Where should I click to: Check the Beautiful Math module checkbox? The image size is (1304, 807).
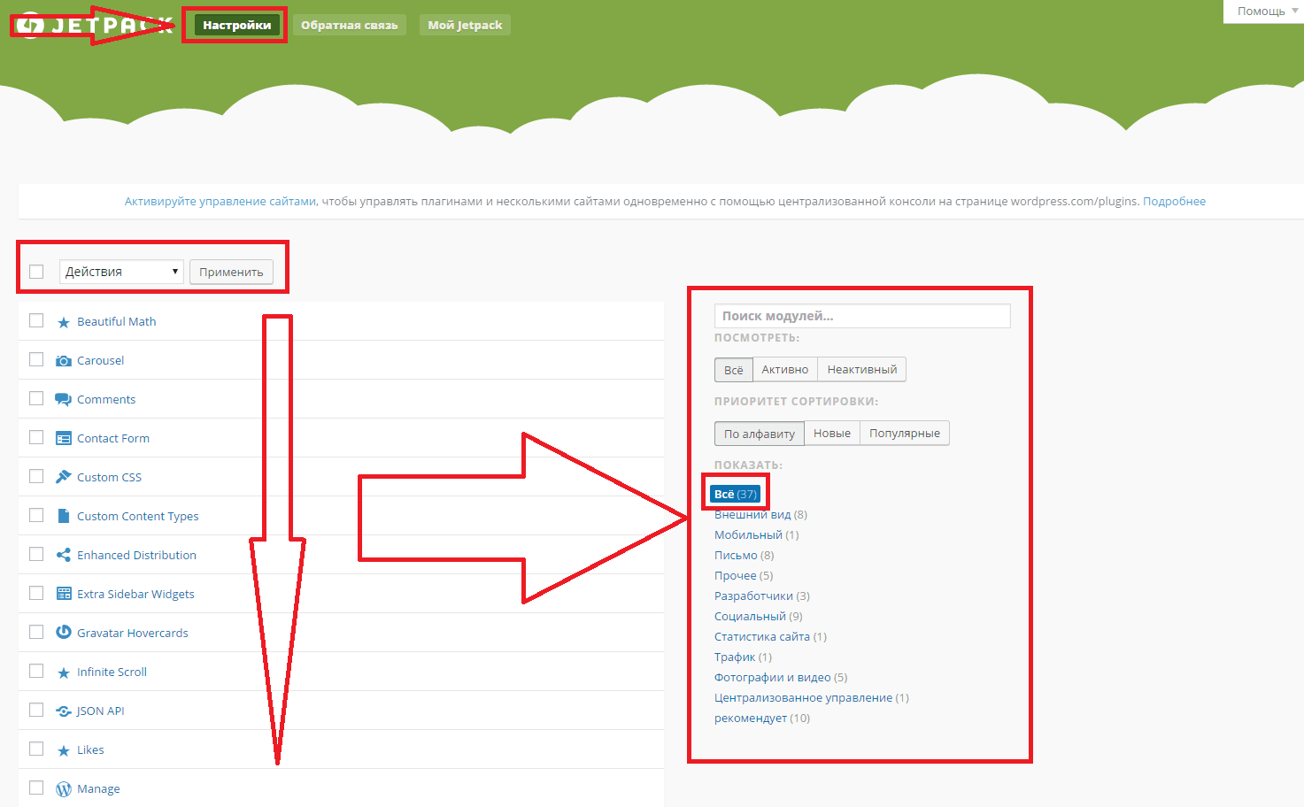tap(36, 320)
